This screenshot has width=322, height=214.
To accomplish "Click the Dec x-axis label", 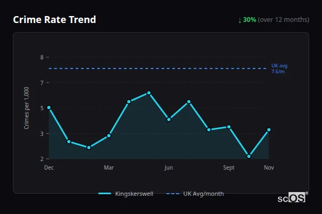I will 49,167.
